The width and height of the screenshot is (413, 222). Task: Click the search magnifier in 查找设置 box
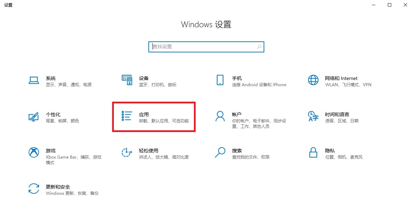[x=259, y=47]
